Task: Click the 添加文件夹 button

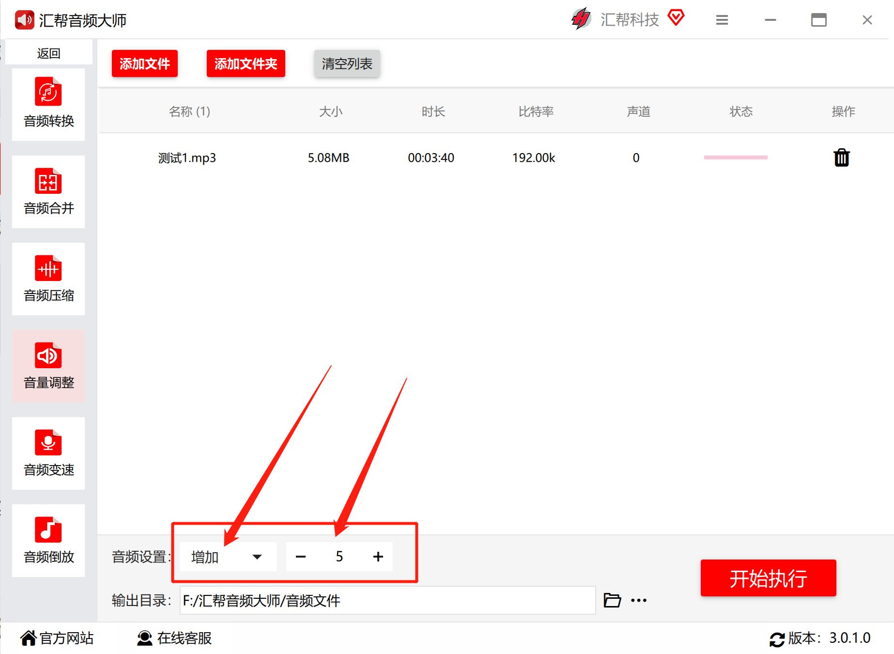Action: point(246,63)
